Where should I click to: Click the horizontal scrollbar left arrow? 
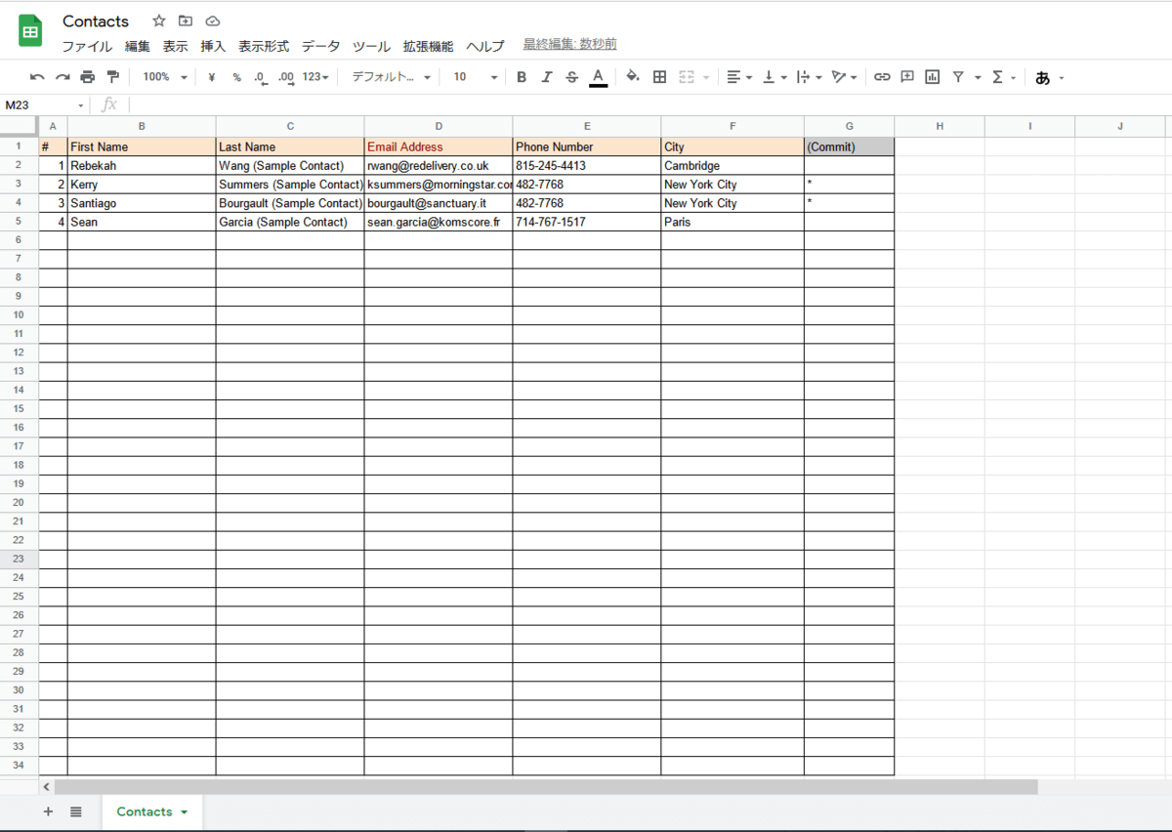click(x=46, y=786)
